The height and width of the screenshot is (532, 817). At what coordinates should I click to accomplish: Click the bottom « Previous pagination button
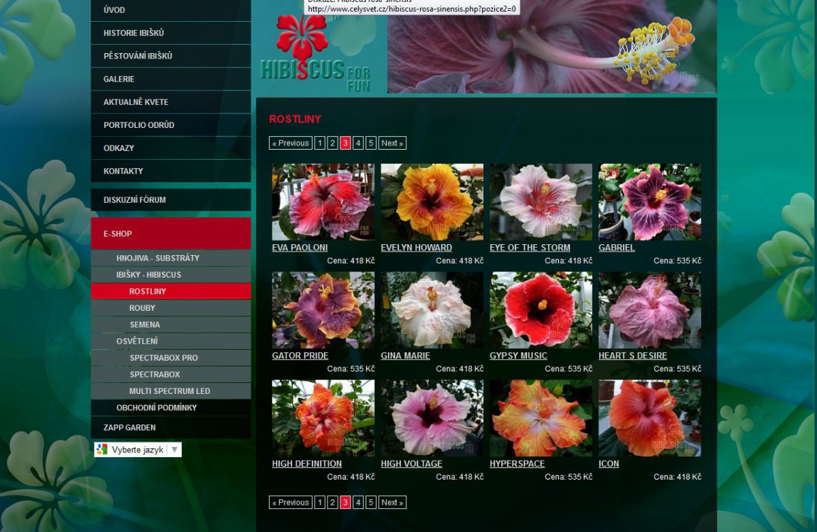291,502
